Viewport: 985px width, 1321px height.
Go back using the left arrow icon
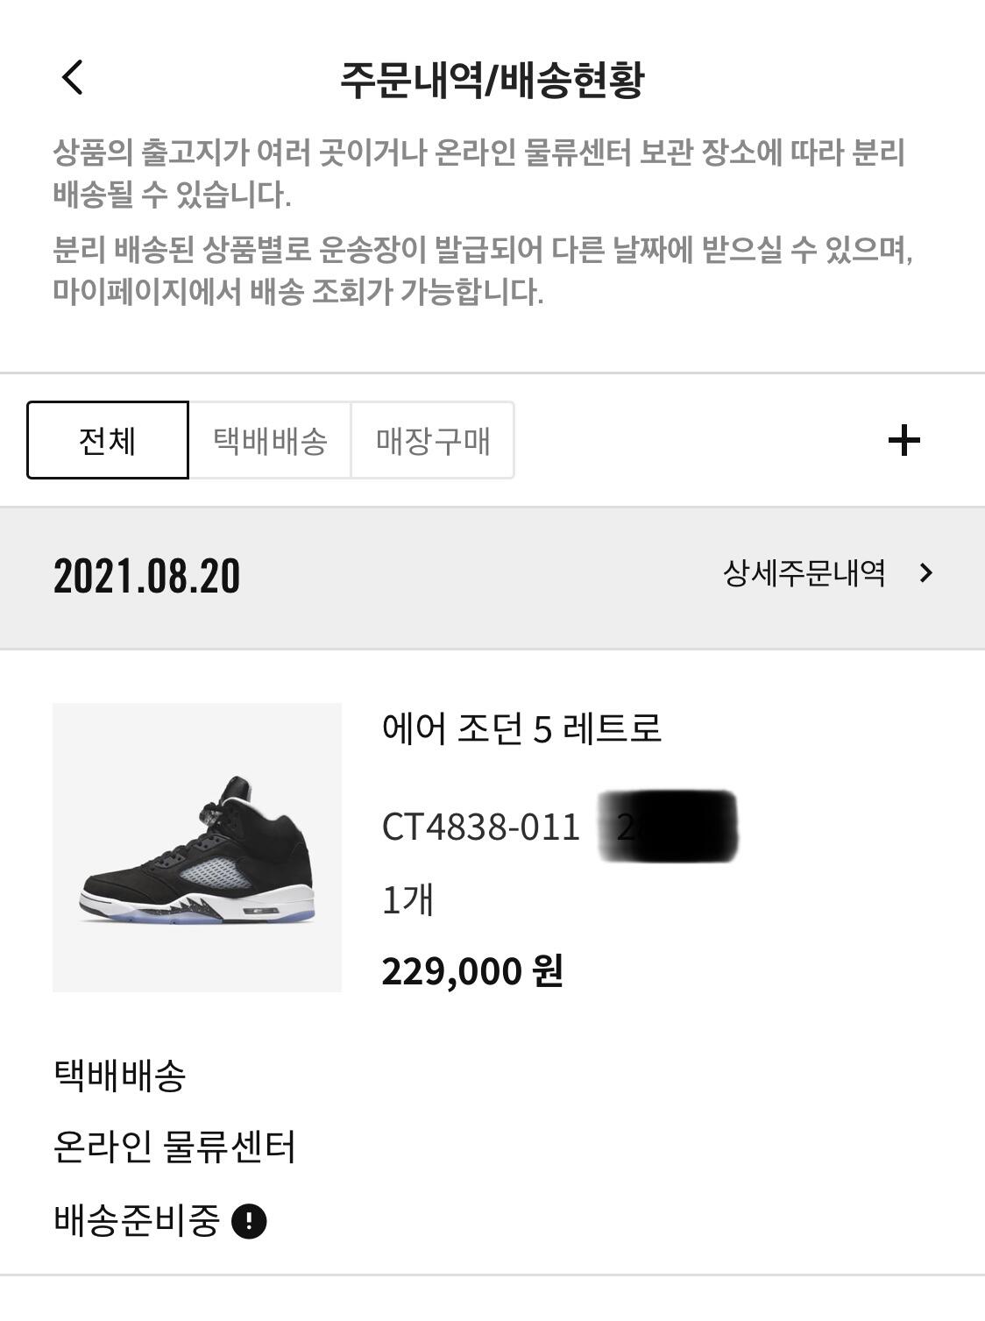73,78
